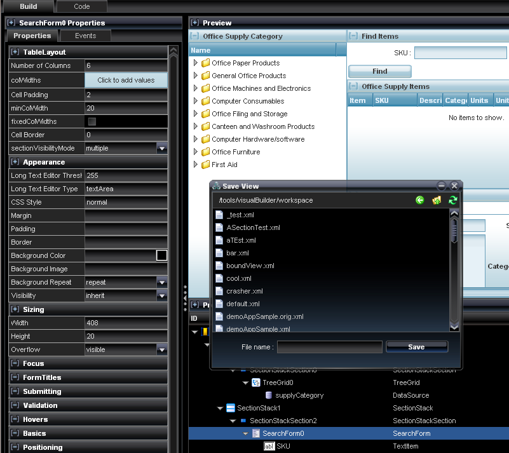Click the File name input field

click(330, 347)
